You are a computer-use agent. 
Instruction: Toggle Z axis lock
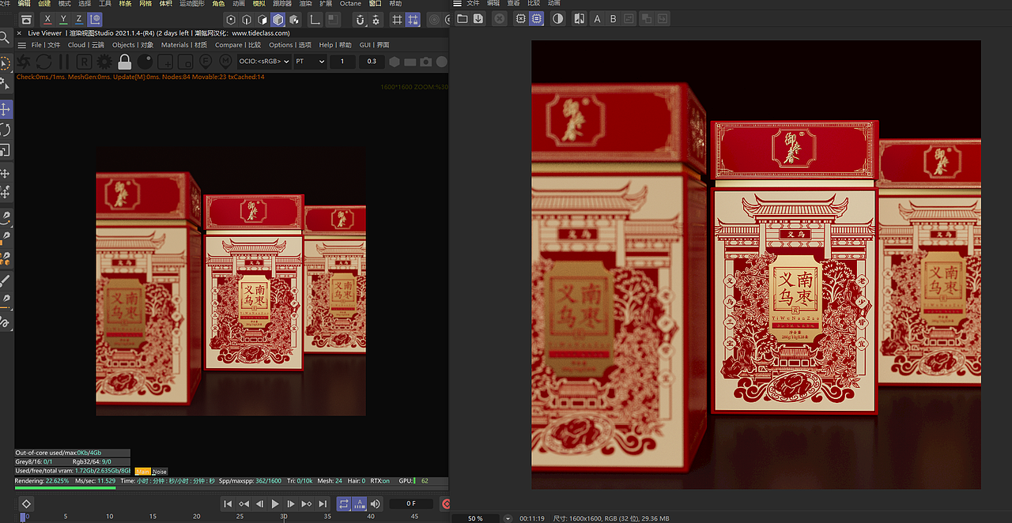coord(78,19)
